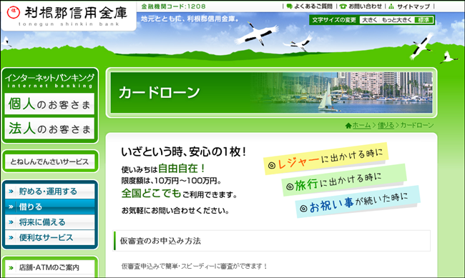The image size is (465, 278).
Task: Click 金融機関コード:1208 text
Action: pos(174,6)
